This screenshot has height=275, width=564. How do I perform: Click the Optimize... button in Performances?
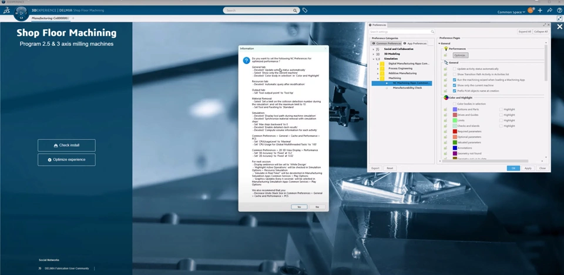(x=461, y=55)
